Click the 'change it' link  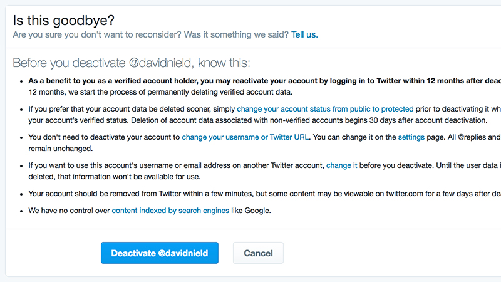point(341,165)
